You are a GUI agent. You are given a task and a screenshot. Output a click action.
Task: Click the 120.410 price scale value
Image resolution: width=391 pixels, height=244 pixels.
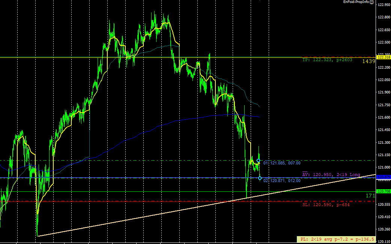384,217
